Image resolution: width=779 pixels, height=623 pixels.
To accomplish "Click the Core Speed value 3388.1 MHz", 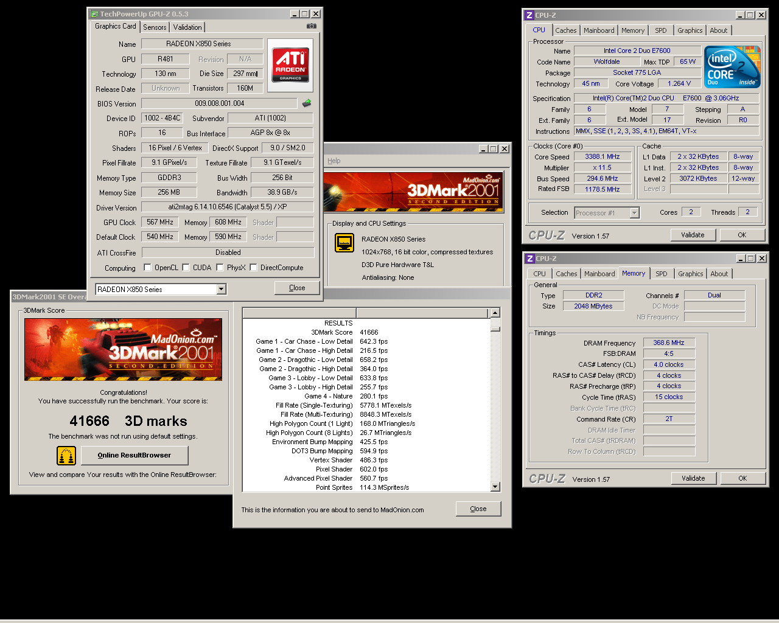I will tap(602, 156).
